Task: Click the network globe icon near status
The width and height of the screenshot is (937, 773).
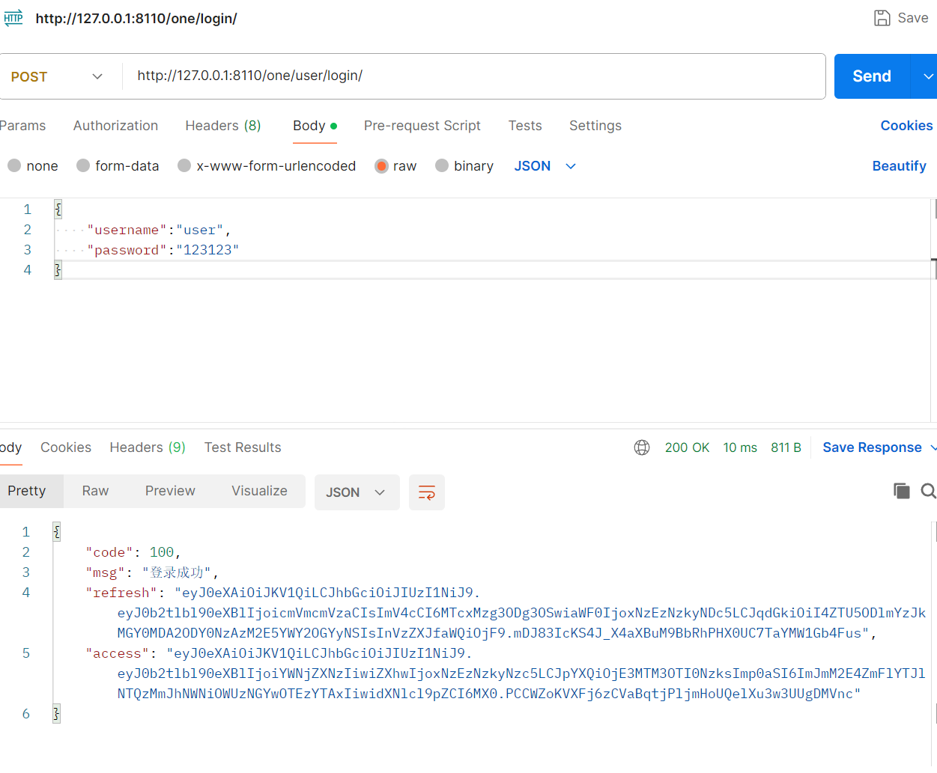Action: click(x=642, y=447)
